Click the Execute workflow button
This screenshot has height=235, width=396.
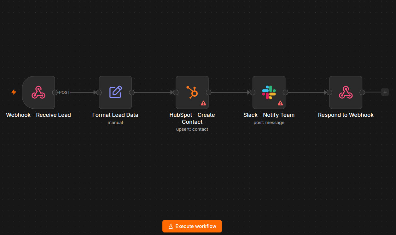(192, 226)
